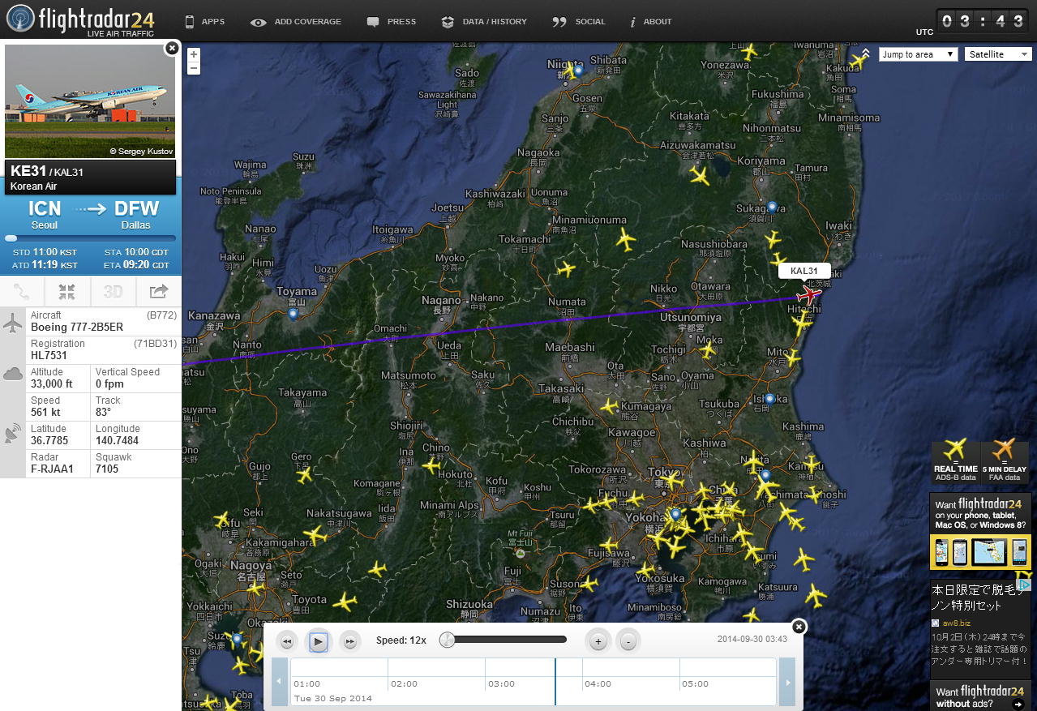The height and width of the screenshot is (711, 1037).
Task: Click the playback fast-forward button
Action: 349,641
